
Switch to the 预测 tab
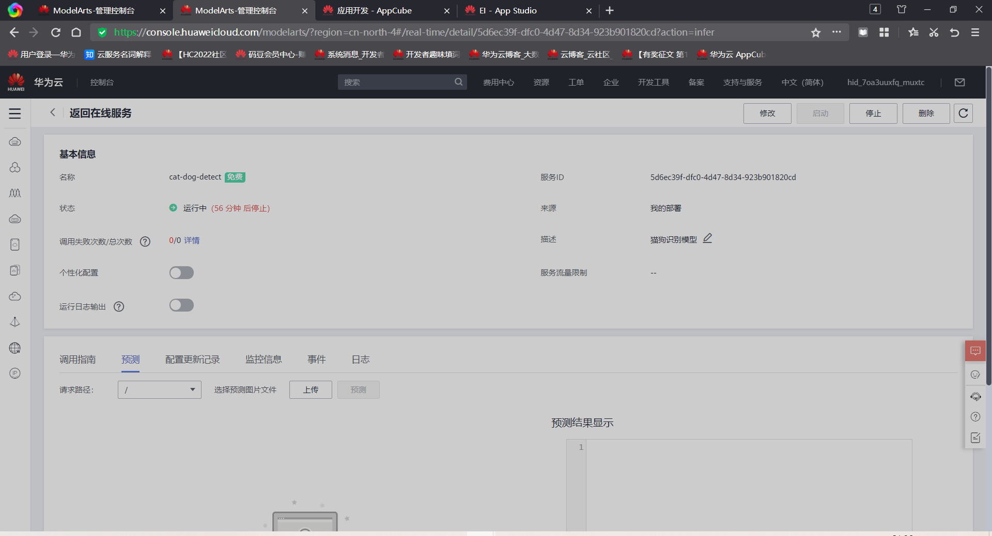131,360
